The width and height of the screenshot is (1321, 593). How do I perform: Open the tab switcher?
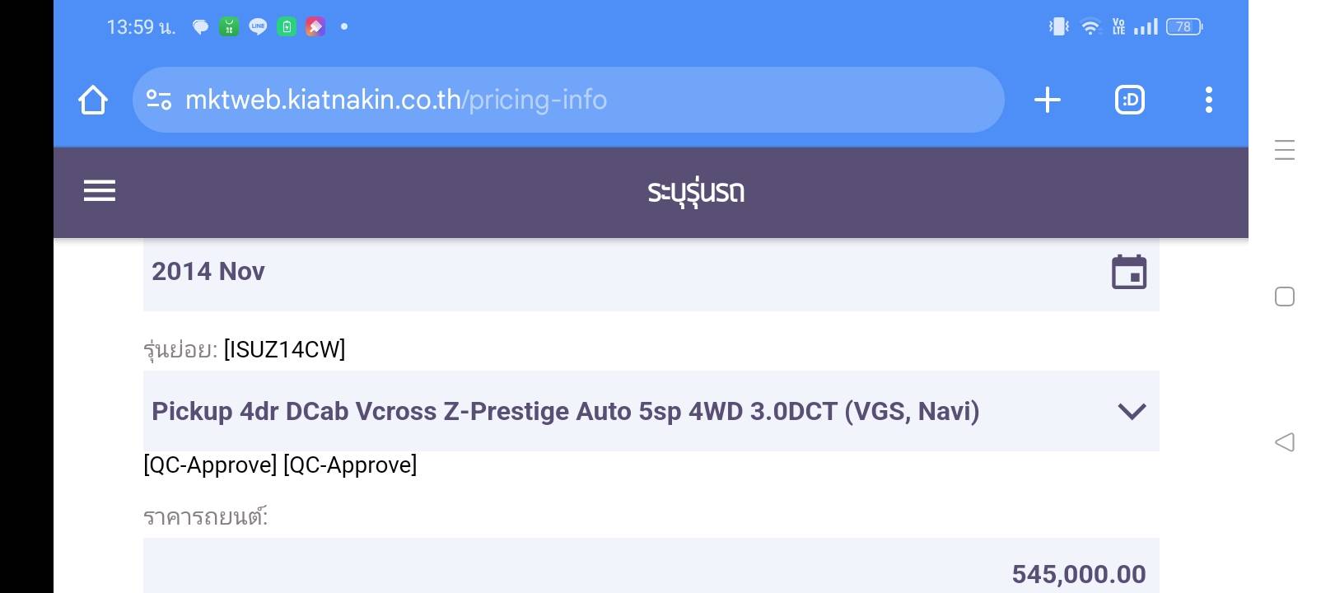(1129, 100)
